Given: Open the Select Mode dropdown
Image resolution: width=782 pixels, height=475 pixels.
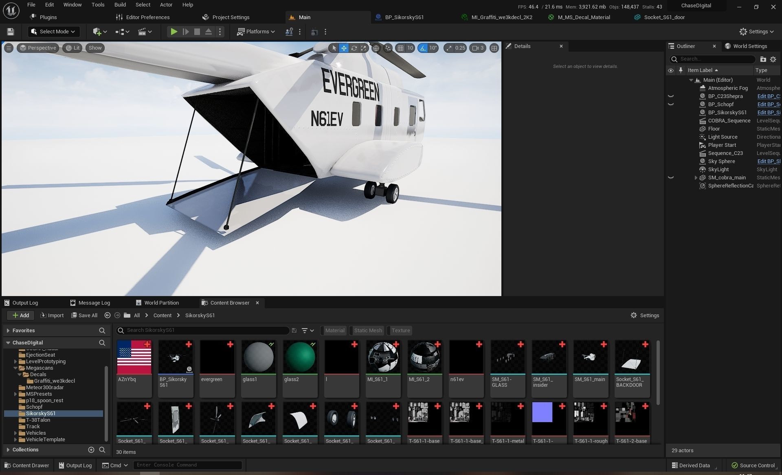Looking at the screenshot, I should pyautogui.click(x=54, y=32).
